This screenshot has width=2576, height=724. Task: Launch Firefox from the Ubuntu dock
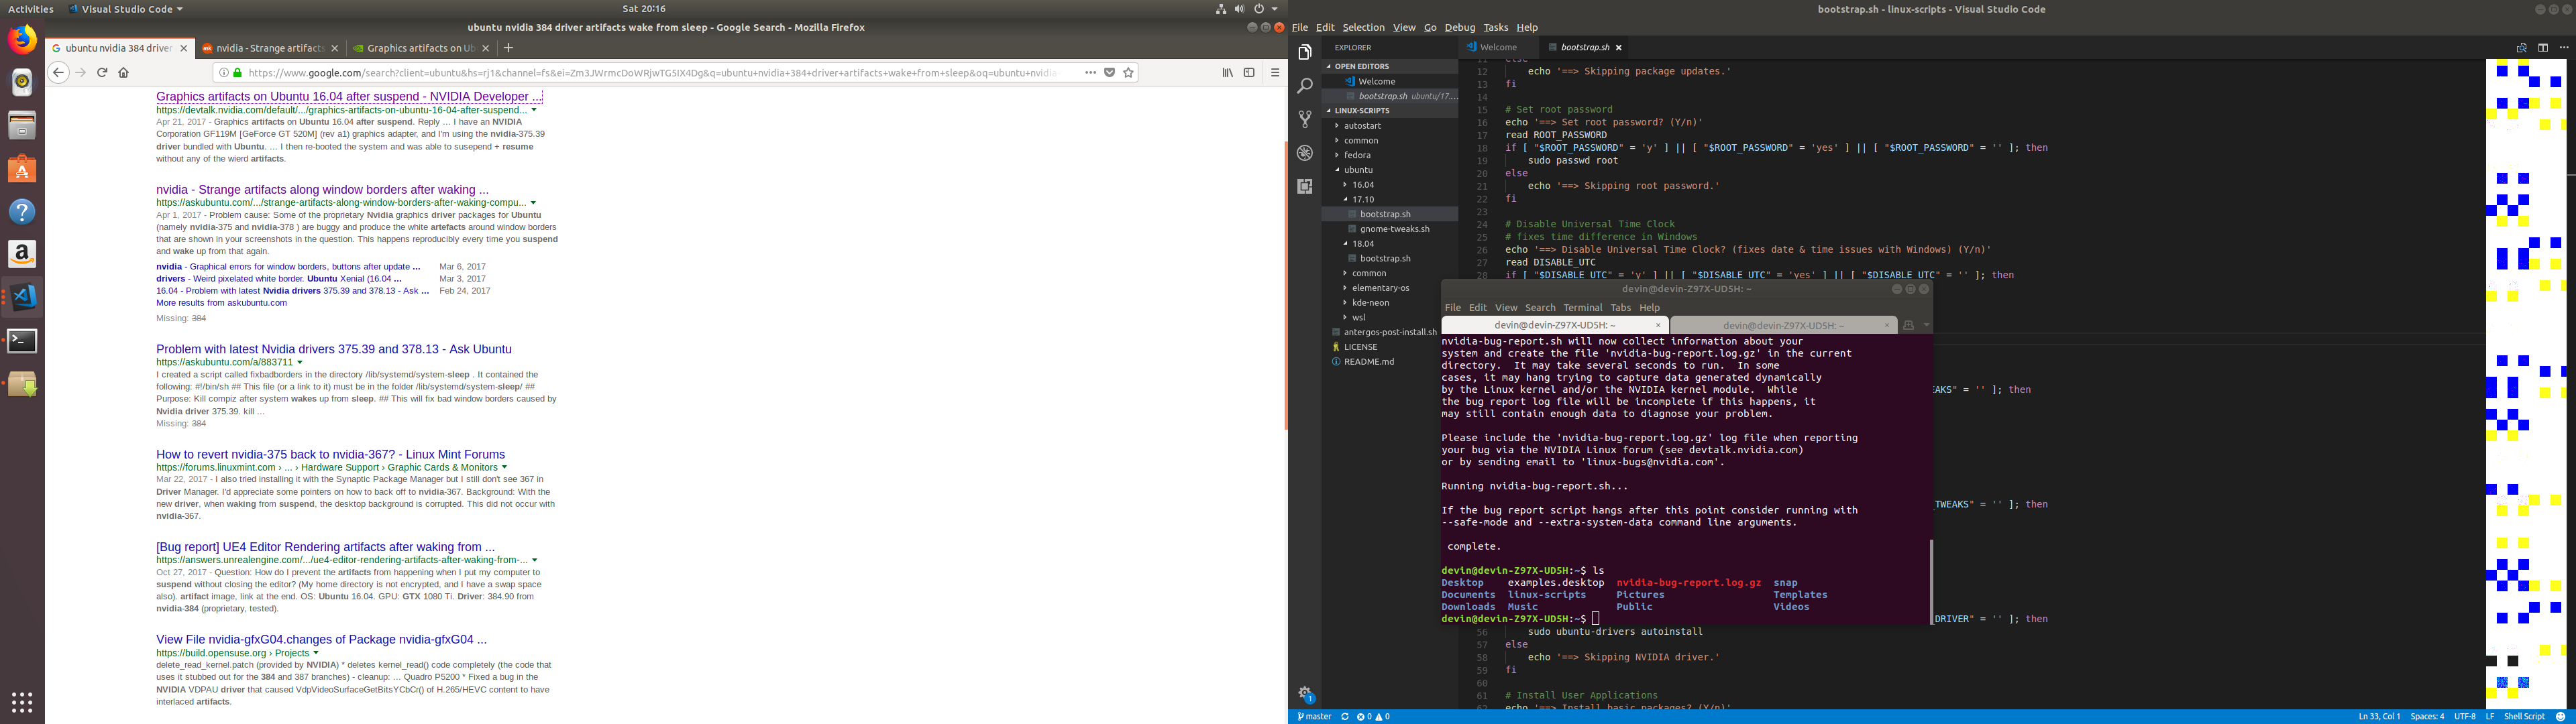point(22,39)
